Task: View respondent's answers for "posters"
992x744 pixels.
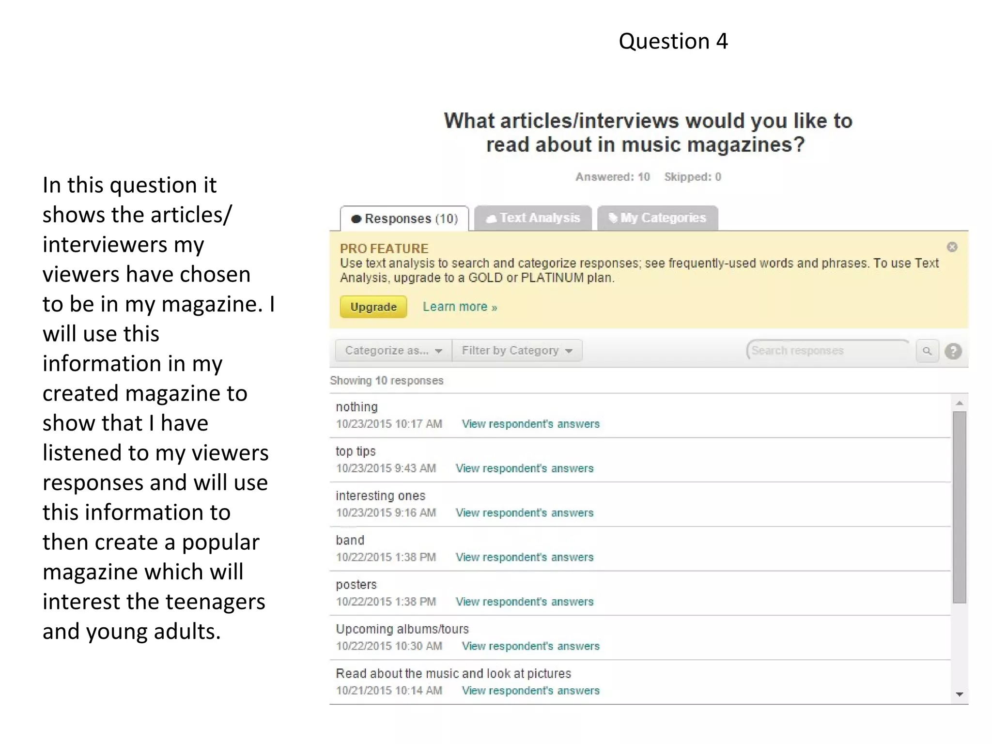Action: pyautogui.click(x=525, y=602)
